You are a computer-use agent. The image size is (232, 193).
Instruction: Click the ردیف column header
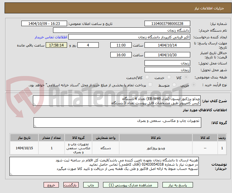click(222, 138)
